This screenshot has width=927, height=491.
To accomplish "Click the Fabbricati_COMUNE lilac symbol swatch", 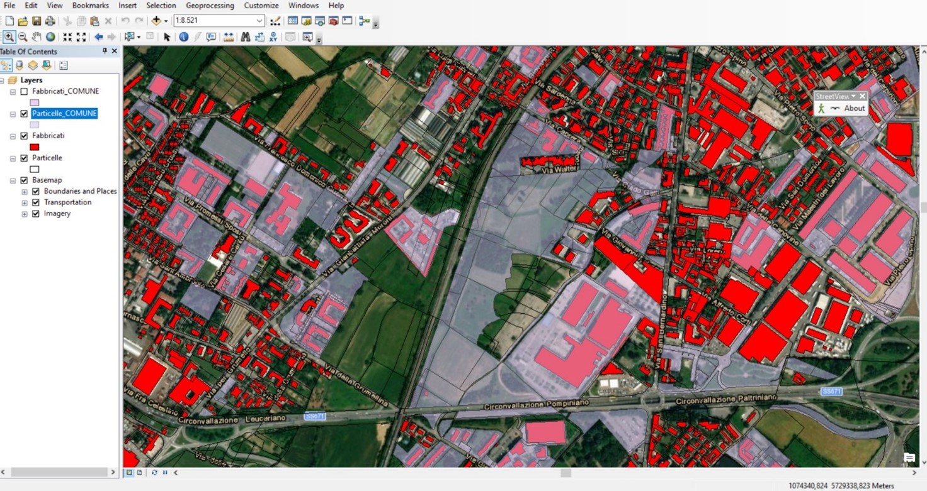I will [35, 102].
